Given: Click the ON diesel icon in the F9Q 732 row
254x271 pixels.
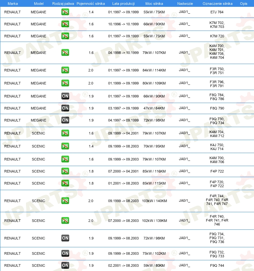Looking at the screenshot, I should click(65, 253).
